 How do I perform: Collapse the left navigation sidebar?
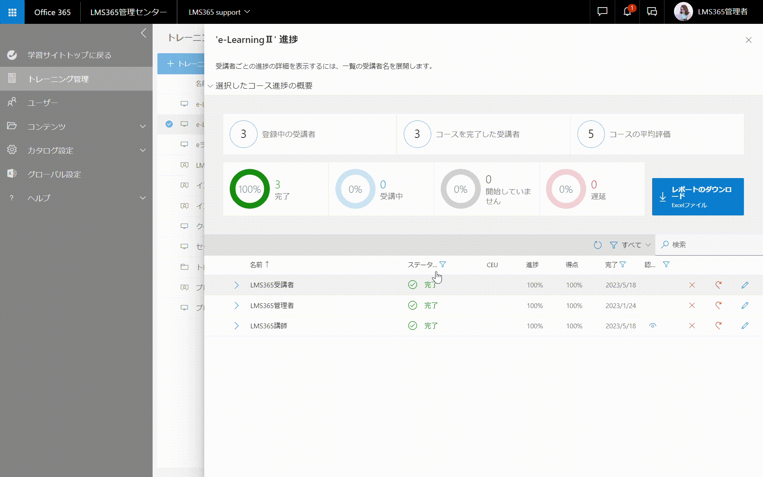tap(143, 33)
